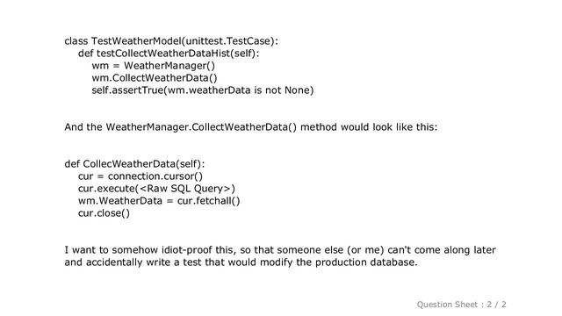Click the def CollecWeatherData(self) line
562x316 pixels.
pos(134,164)
